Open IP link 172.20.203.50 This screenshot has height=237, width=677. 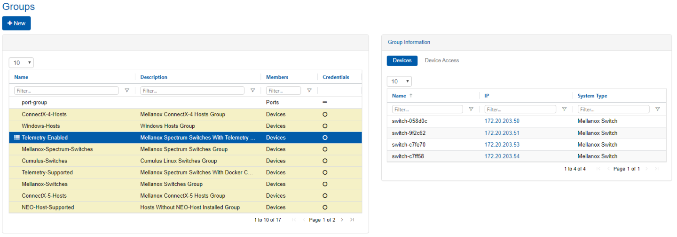pyautogui.click(x=502, y=121)
